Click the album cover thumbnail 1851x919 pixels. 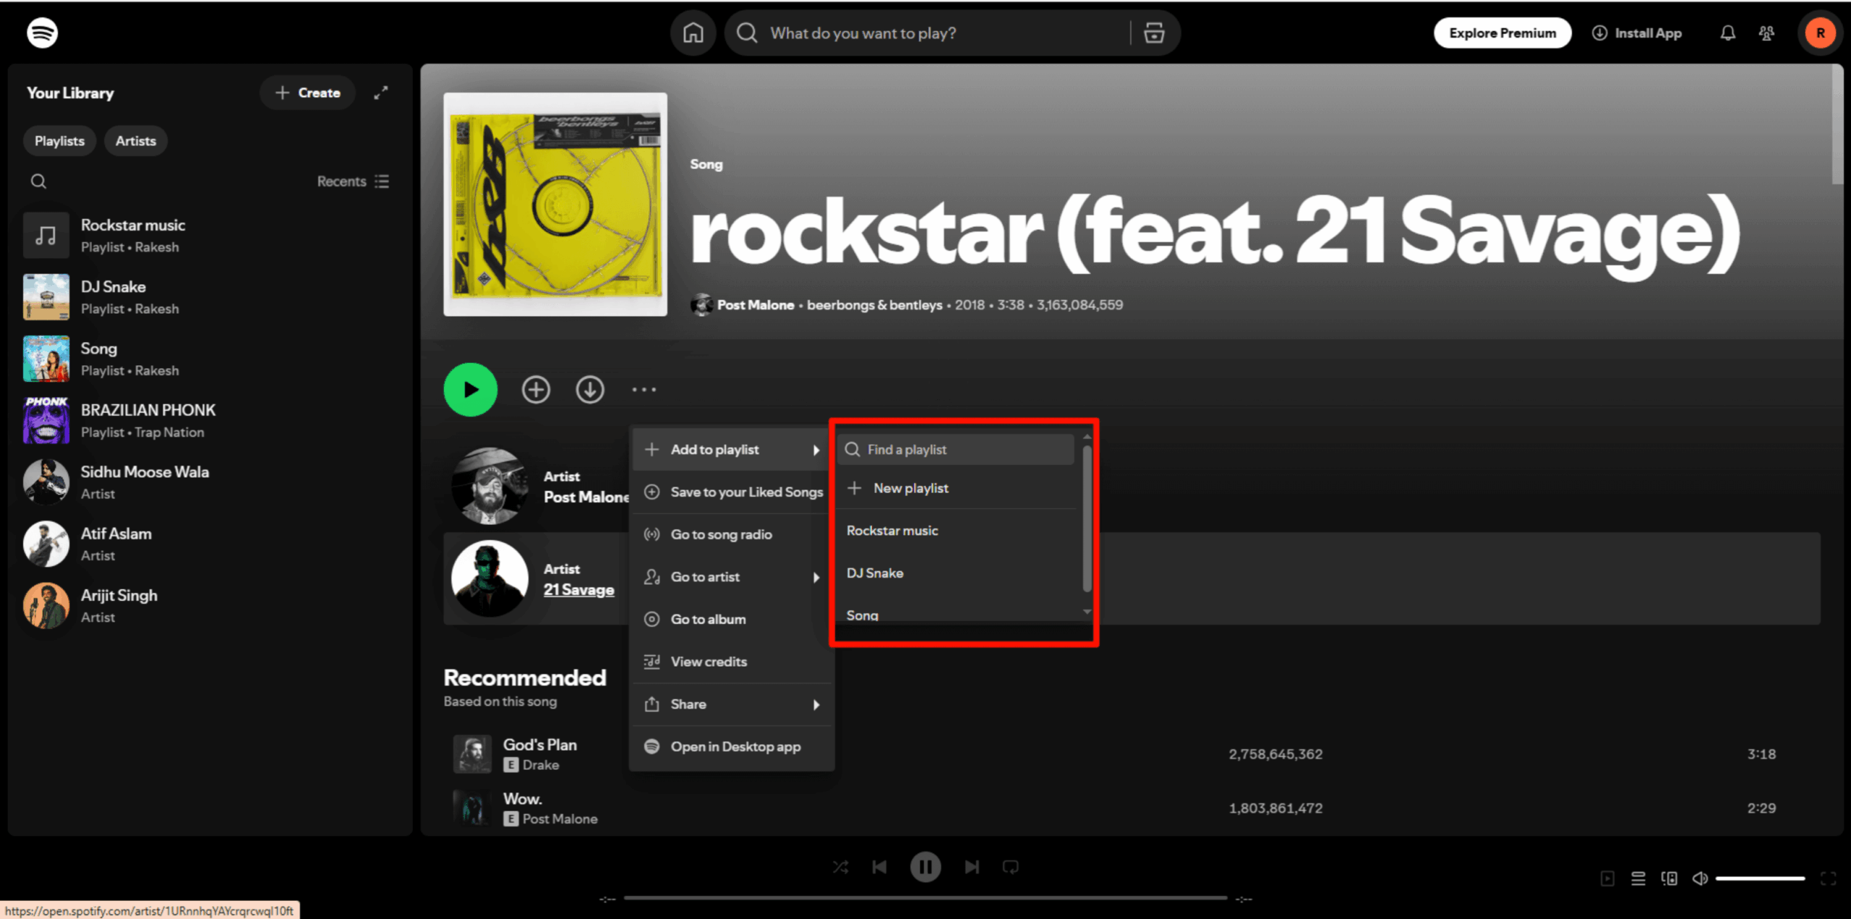click(555, 204)
